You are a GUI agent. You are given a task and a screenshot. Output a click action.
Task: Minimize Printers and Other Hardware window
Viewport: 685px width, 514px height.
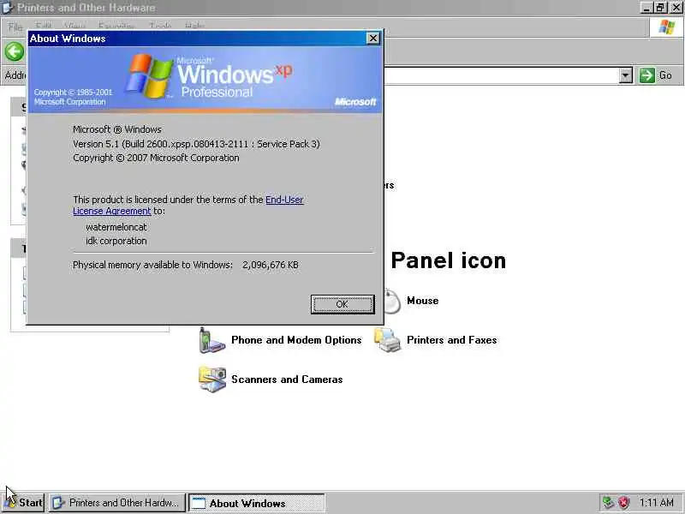coord(646,8)
